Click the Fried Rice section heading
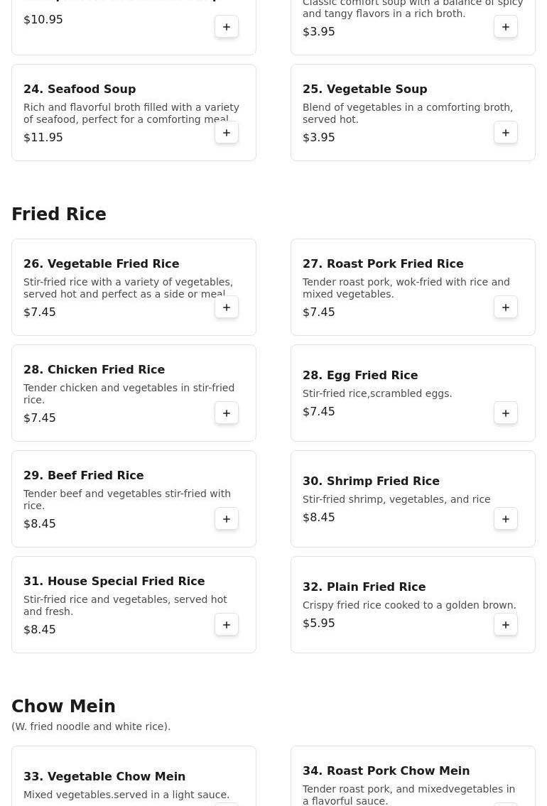This screenshot has width=547, height=806. pyautogui.click(x=59, y=214)
